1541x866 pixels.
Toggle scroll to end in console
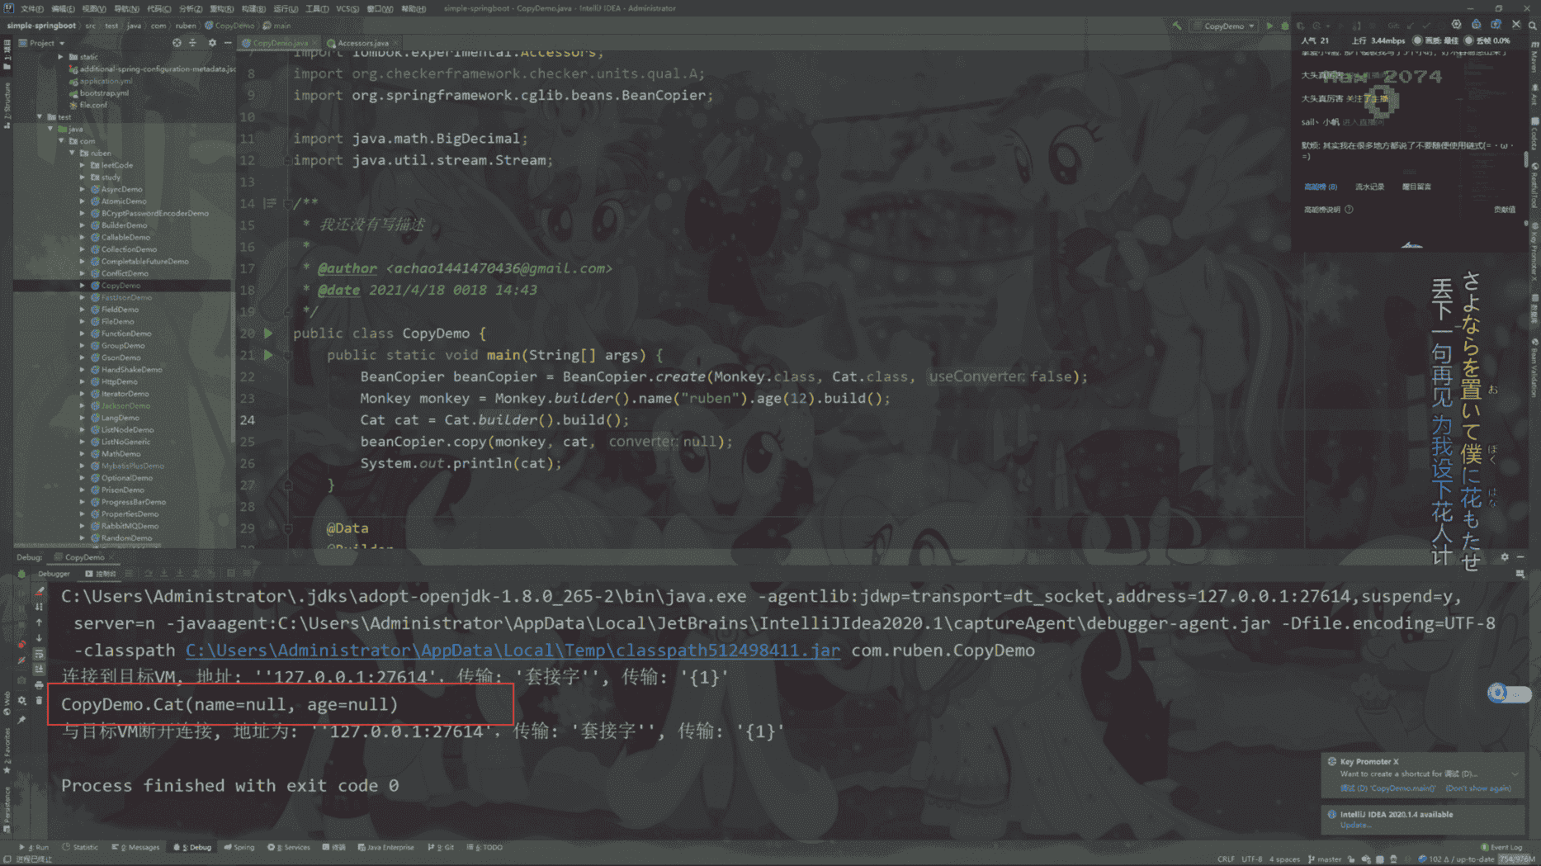[x=39, y=670]
